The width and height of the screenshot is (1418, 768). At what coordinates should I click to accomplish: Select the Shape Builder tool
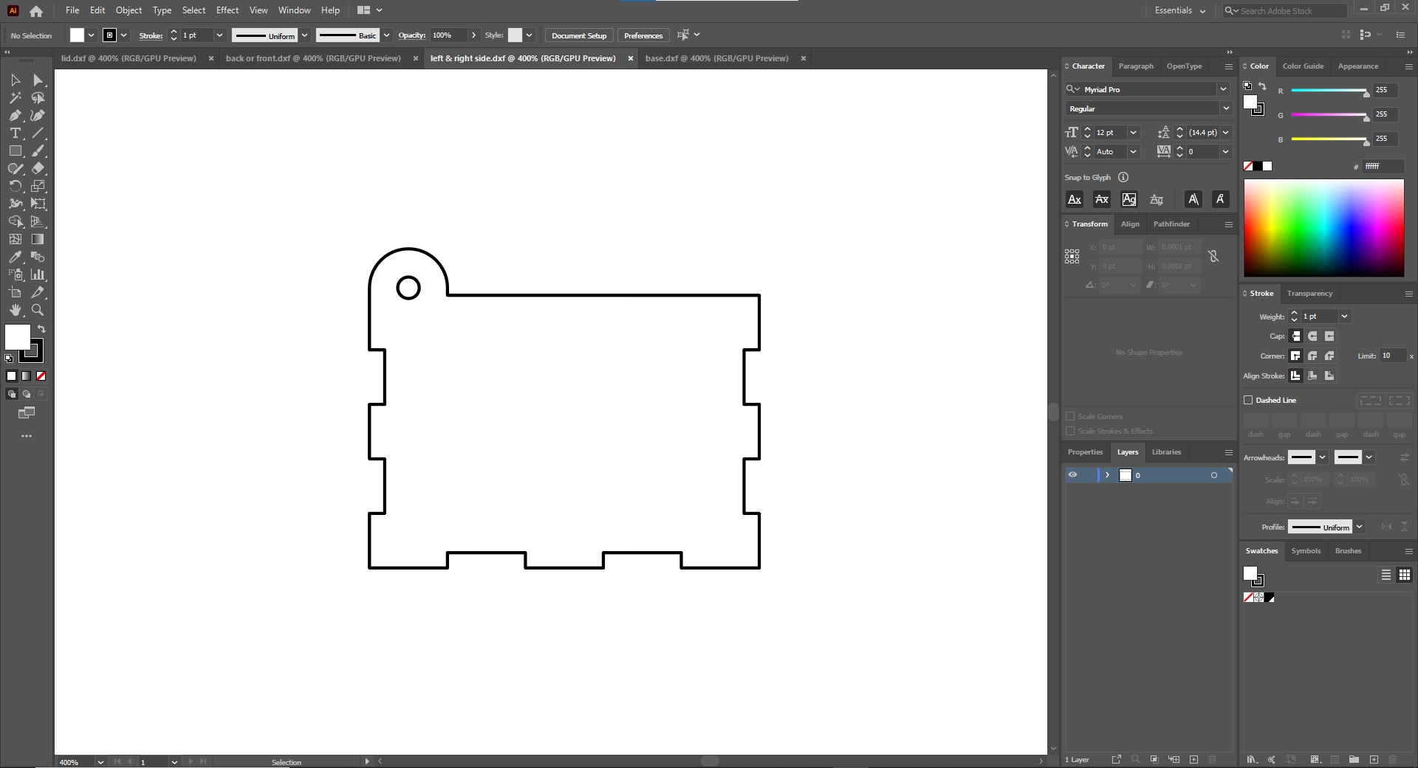[15, 221]
